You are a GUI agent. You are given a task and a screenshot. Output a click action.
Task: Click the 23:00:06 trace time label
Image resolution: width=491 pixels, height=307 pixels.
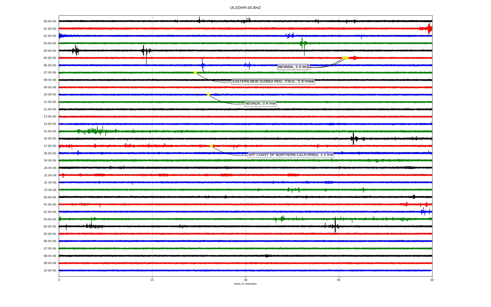point(50,190)
